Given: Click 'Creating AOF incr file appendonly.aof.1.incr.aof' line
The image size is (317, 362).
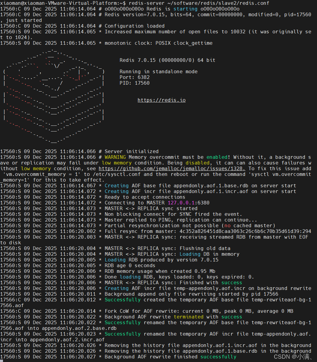Looking at the screenshot, I should (148, 191).
